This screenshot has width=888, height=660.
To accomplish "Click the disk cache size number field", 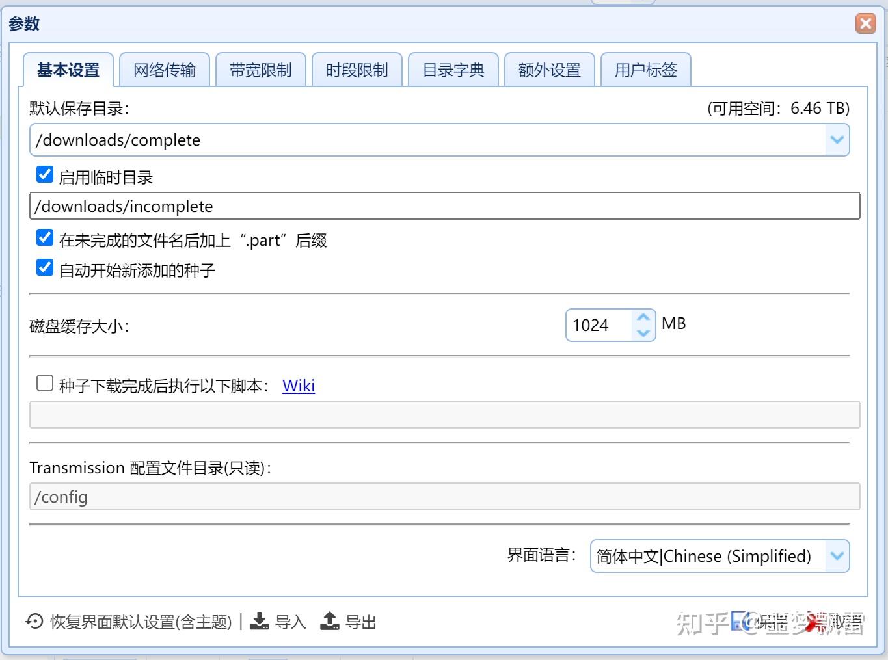I will pyautogui.click(x=599, y=325).
